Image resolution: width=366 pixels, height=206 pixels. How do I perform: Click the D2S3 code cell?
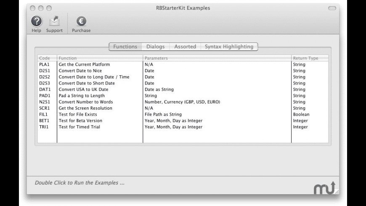44,83
